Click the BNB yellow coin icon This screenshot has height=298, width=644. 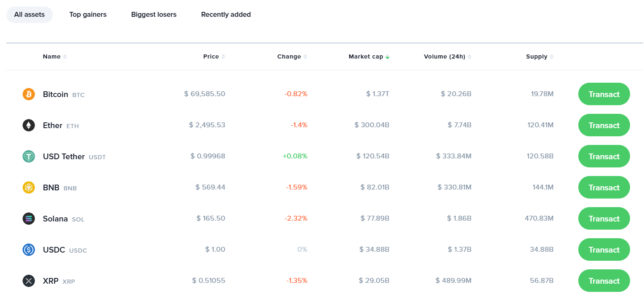pyautogui.click(x=29, y=187)
